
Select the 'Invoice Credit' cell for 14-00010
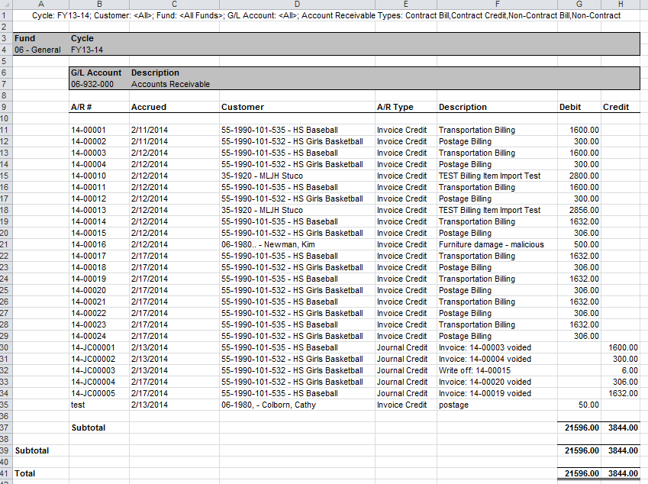(402, 176)
